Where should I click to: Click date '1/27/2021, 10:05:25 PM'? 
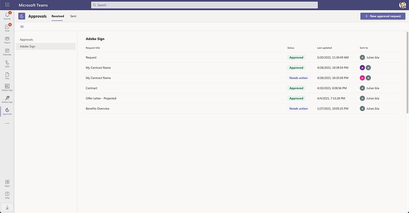coord(333,108)
